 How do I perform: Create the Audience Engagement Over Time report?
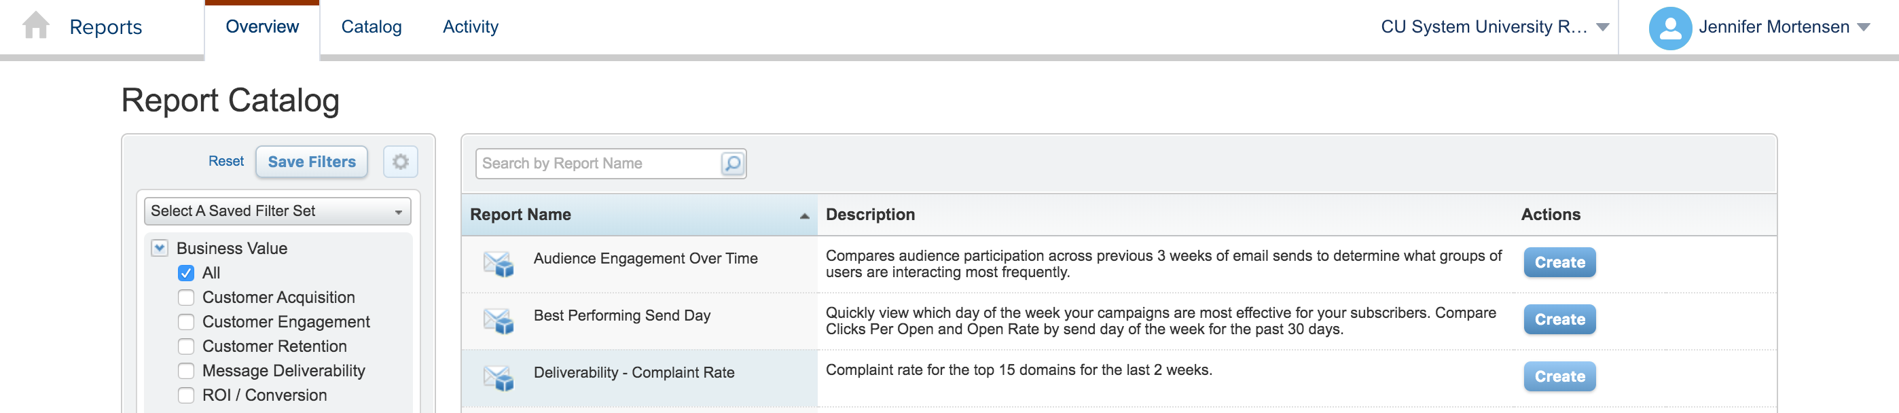[x=1559, y=263]
